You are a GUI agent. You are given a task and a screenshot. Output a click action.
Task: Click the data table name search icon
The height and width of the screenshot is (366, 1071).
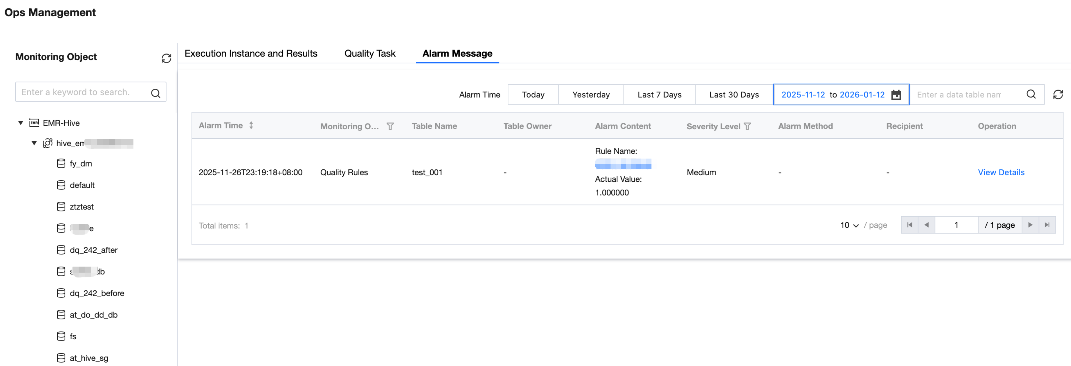(x=1031, y=94)
